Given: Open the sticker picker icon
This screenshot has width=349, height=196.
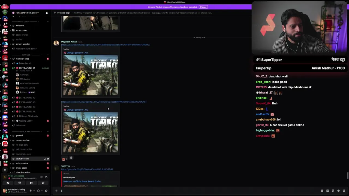Looking at the screenshot, I should pyautogui.click(x=333, y=191).
